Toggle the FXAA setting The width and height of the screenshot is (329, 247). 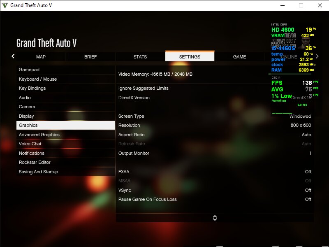(215, 172)
